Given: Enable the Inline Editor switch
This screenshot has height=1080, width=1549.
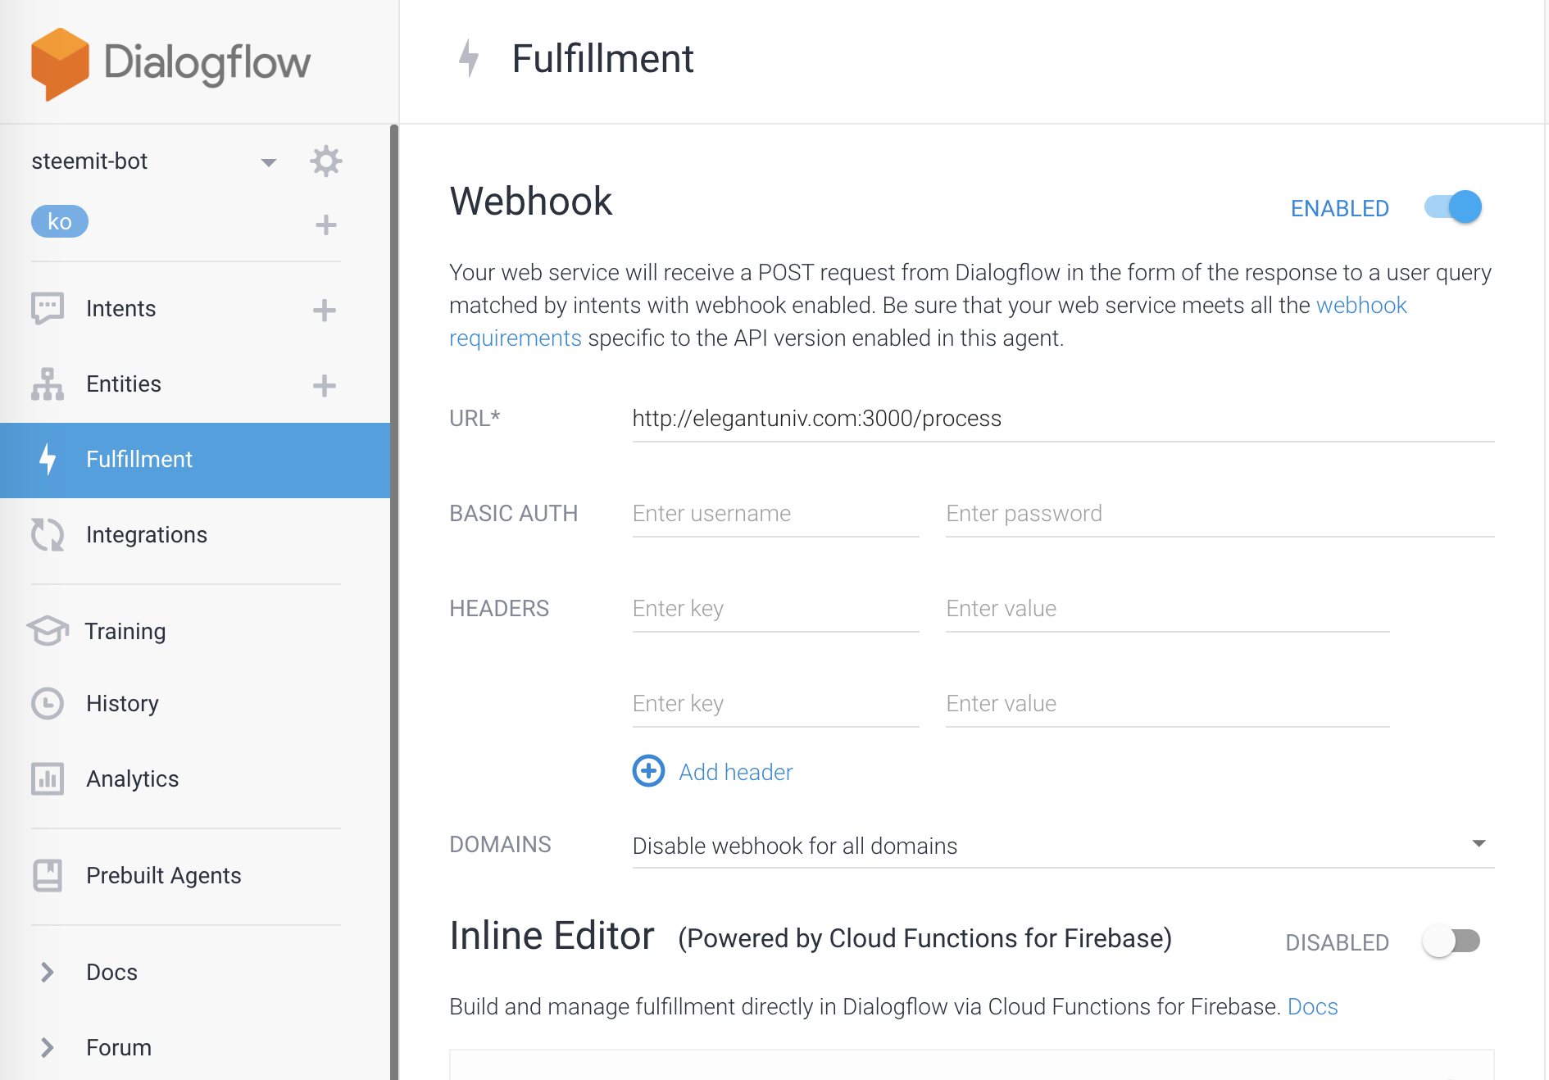Looking at the screenshot, I should (x=1451, y=941).
